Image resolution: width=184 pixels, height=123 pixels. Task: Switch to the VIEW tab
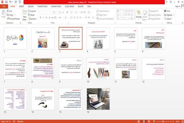(x=89, y=6)
